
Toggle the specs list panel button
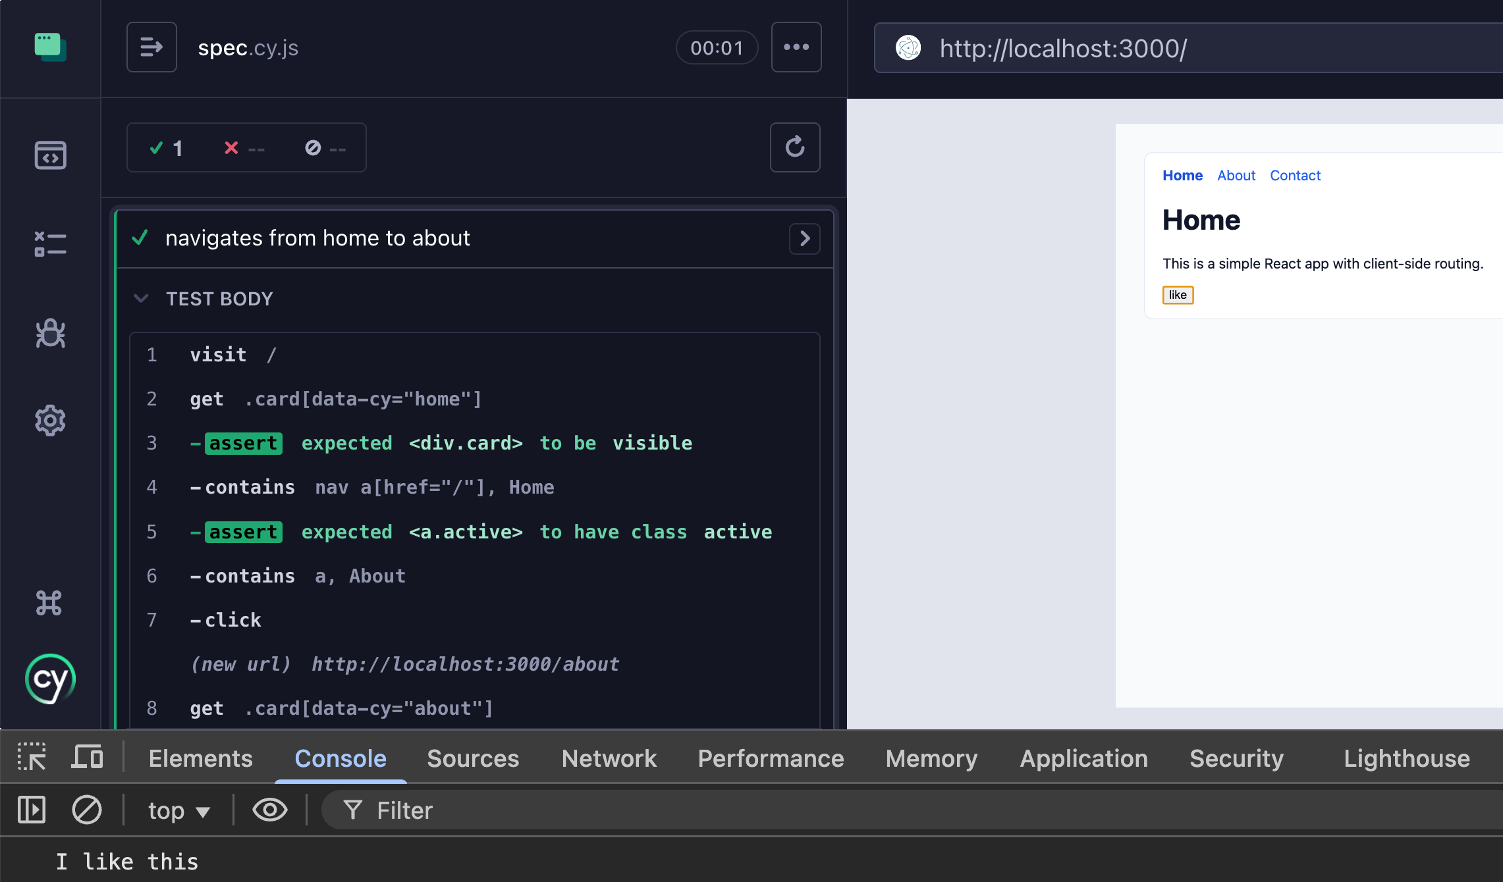151,47
